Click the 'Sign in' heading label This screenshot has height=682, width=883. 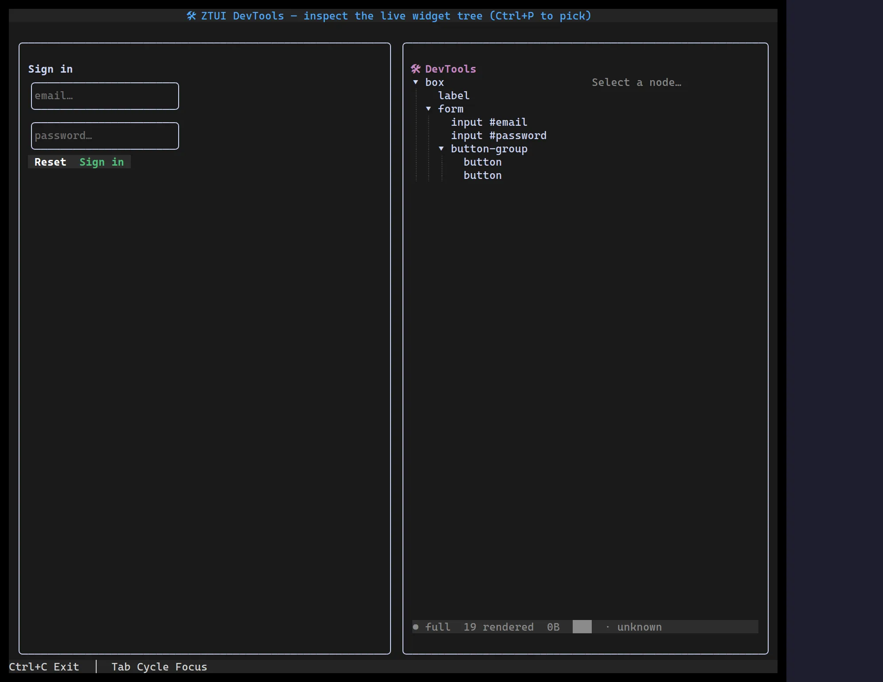[51, 69]
